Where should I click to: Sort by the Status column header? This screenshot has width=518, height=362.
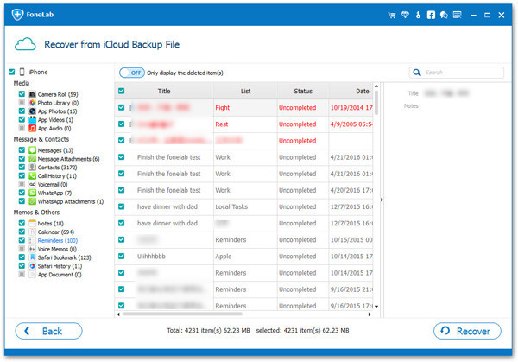tap(303, 91)
